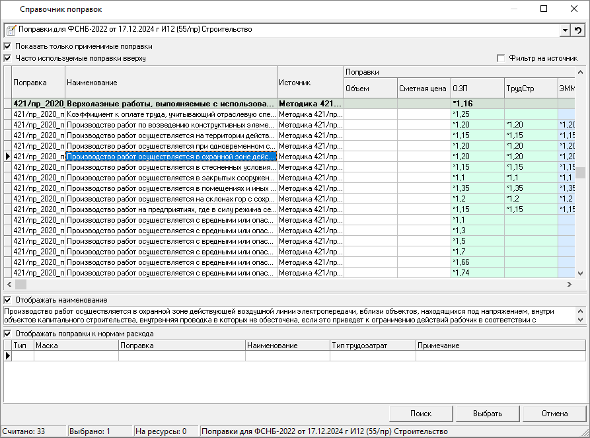Click the current-row arrow marker in the corrections table
The image size is (590, 438).
(x=7, y=157)
